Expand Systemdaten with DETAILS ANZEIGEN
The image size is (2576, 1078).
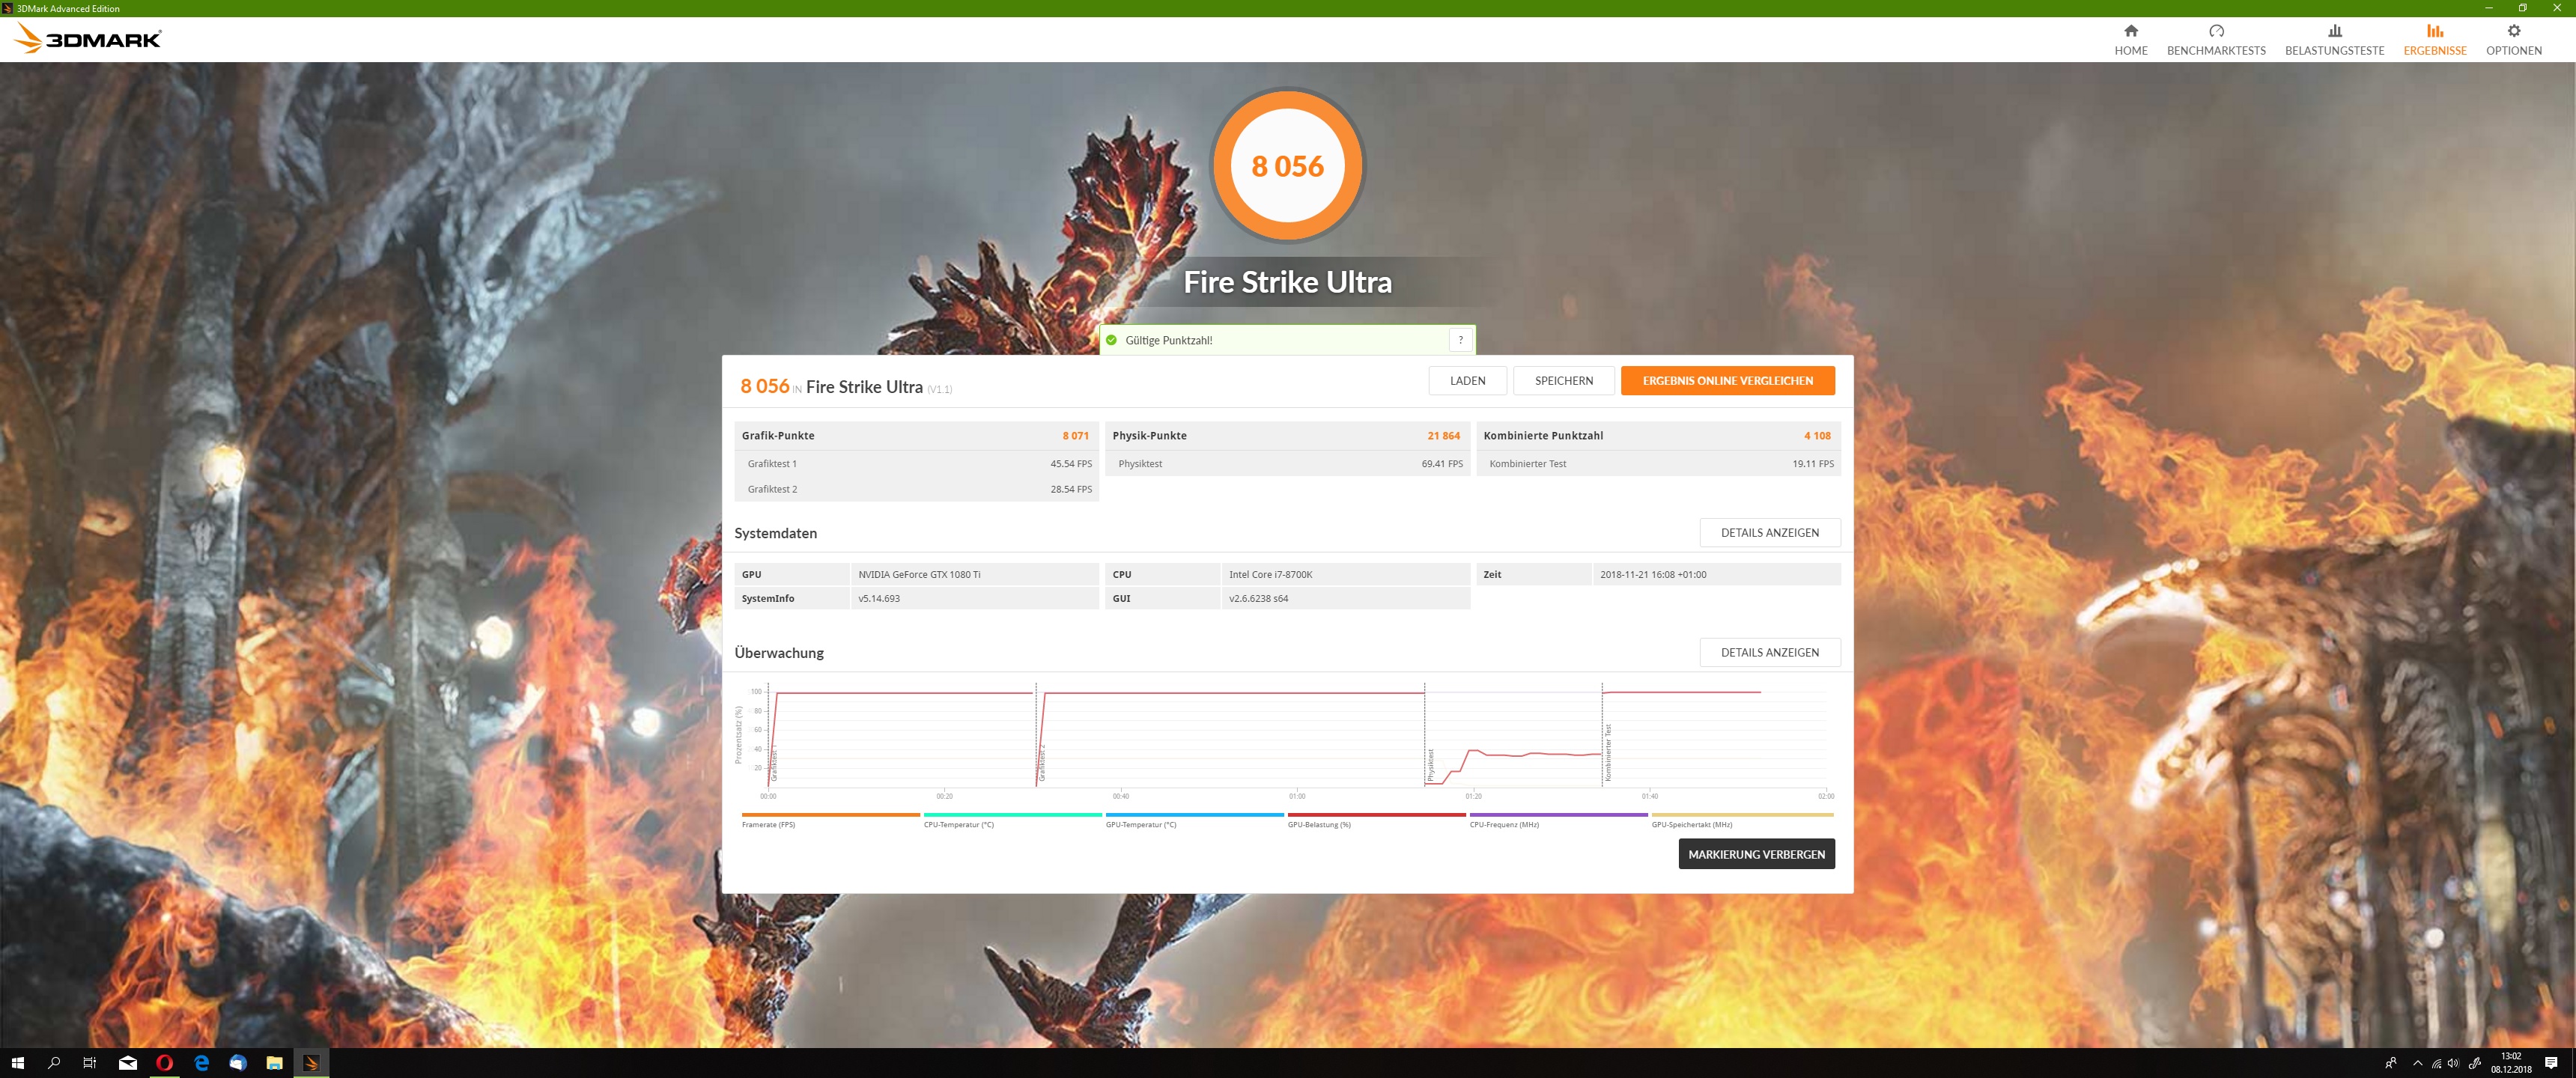pyautogui.click(x=1769, y=533)
